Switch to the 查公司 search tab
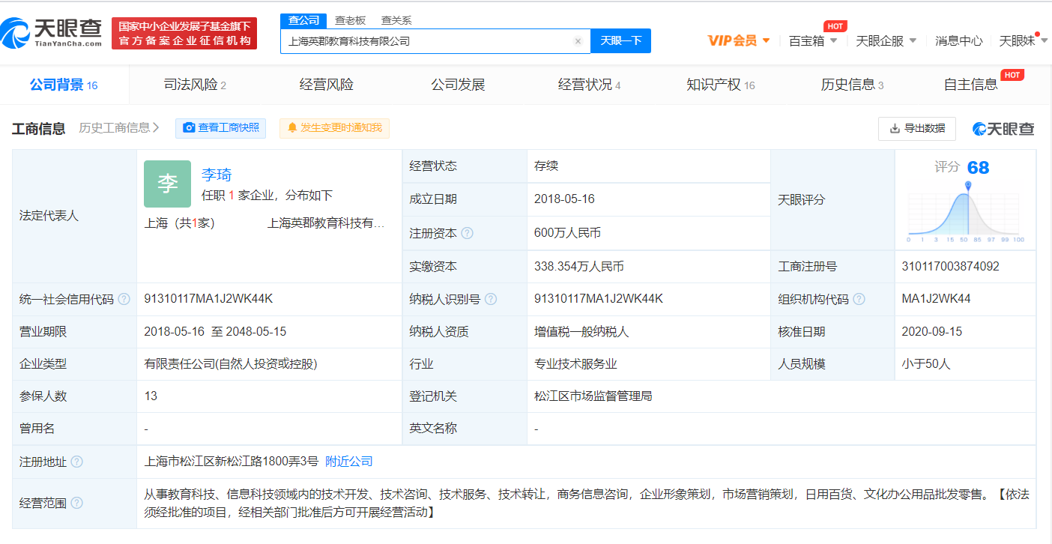1052x544 pixels. [x=303, y=20]
